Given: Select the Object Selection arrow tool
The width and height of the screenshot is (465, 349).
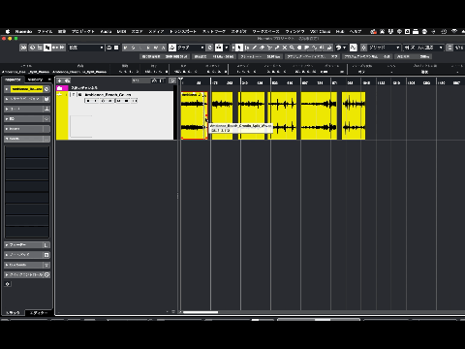Looking at the screenshot, I should [239, 48].
